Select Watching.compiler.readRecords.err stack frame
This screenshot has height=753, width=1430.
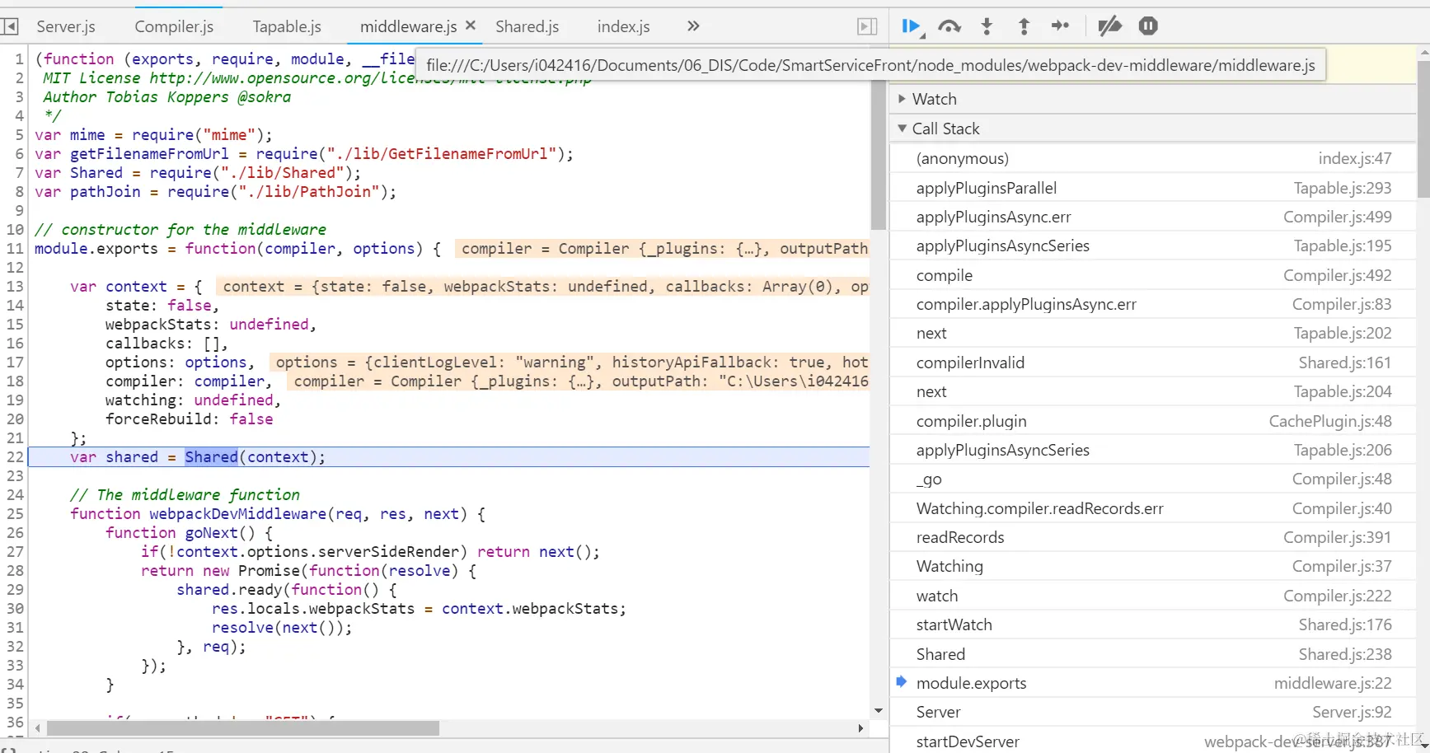[x=1153, y=508]
